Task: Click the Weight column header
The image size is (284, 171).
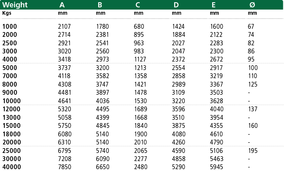Action: pos(15,5)
